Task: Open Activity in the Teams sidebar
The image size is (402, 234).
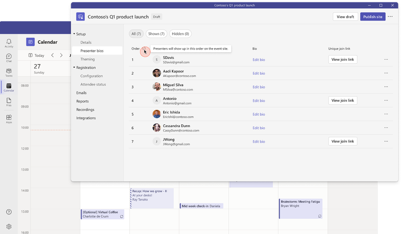Action: coord(9,43)
